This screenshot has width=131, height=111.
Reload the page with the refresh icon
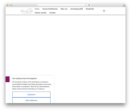[85, 5]
